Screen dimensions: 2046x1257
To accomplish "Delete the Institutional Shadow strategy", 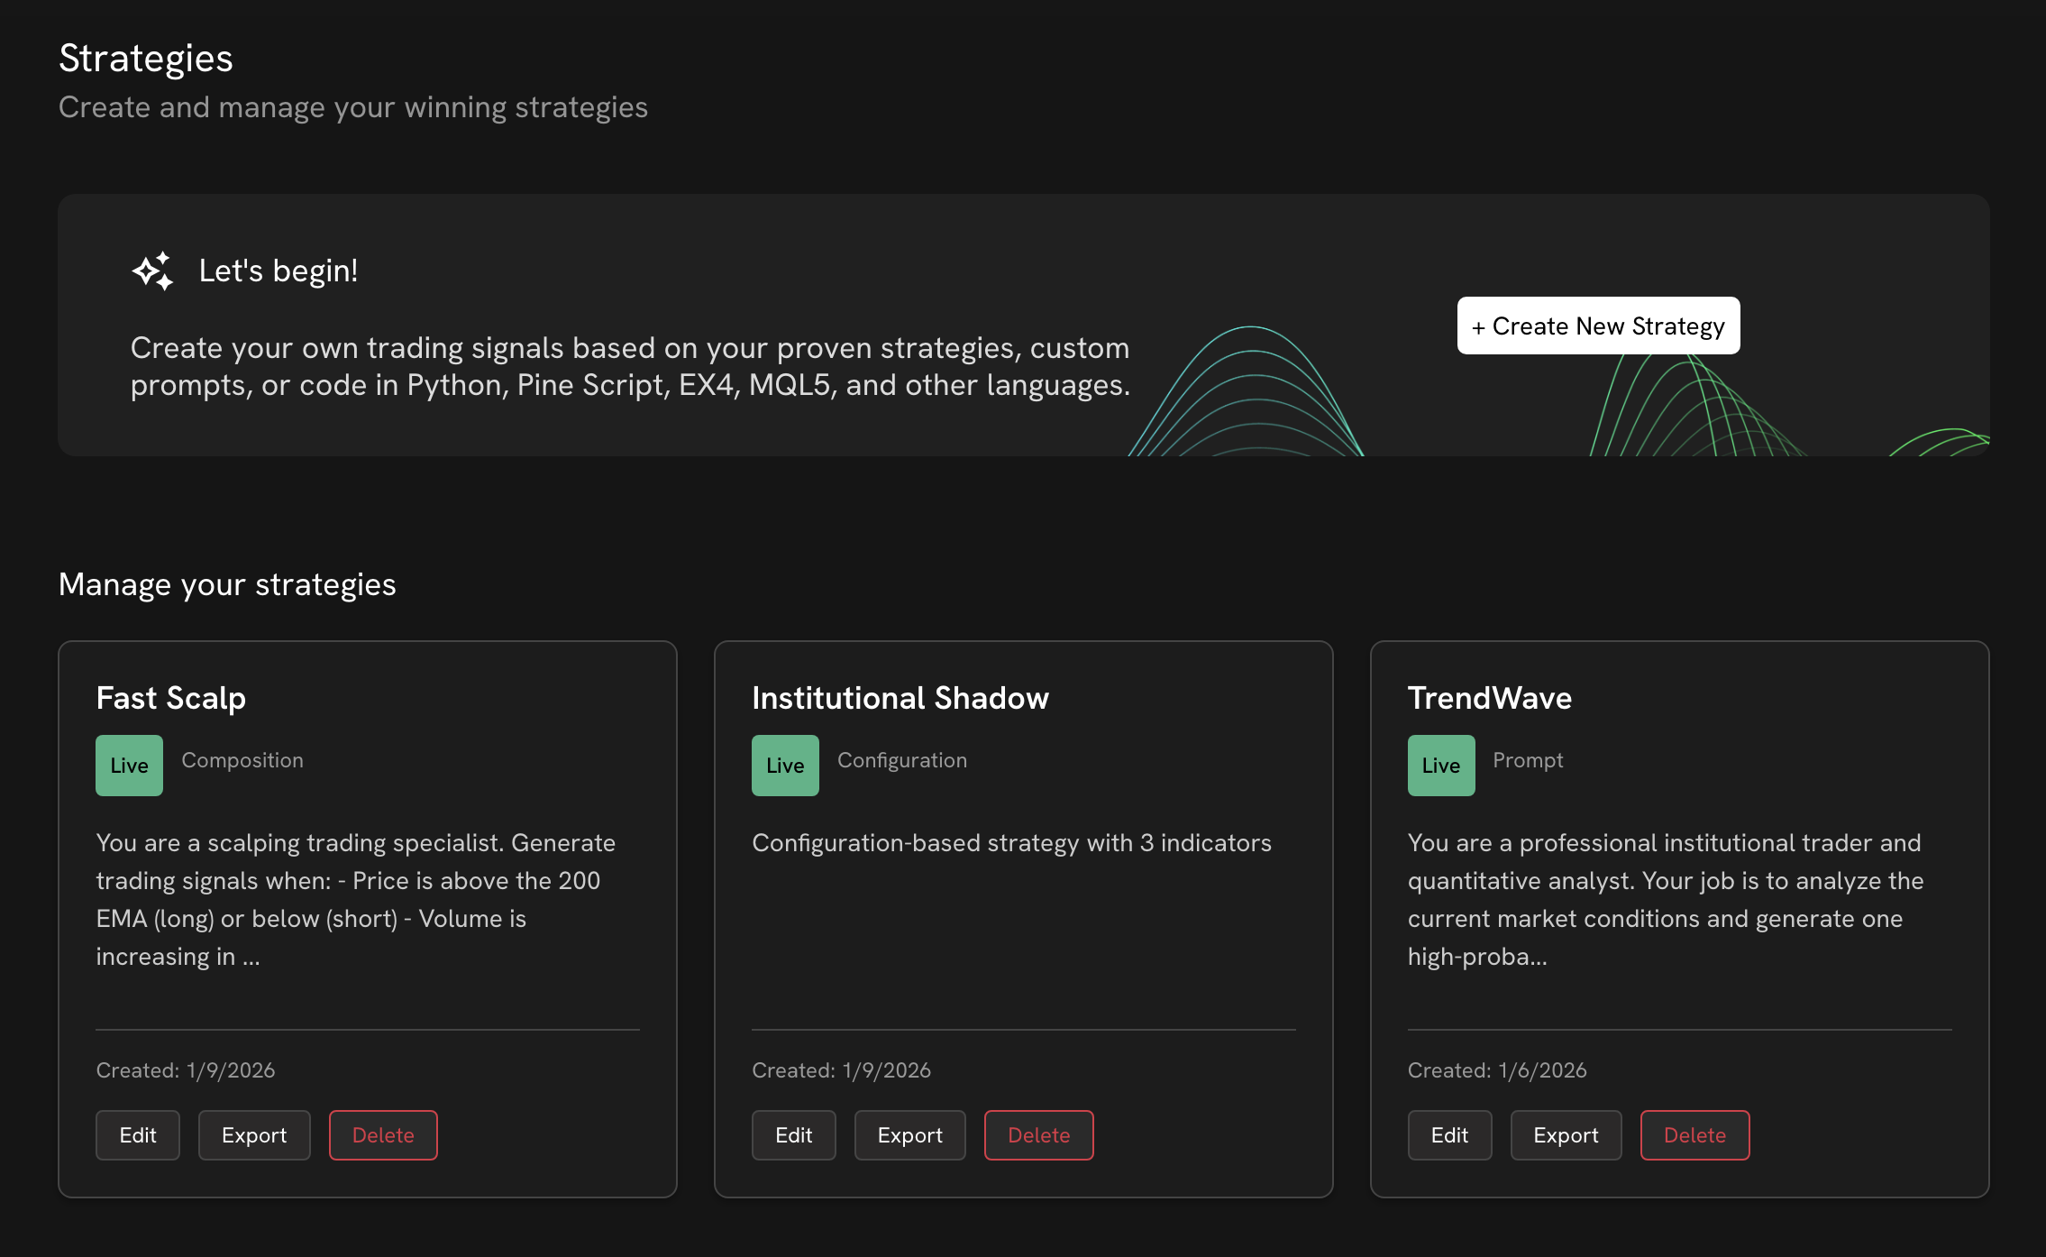I will (x=1038, y=1135).
